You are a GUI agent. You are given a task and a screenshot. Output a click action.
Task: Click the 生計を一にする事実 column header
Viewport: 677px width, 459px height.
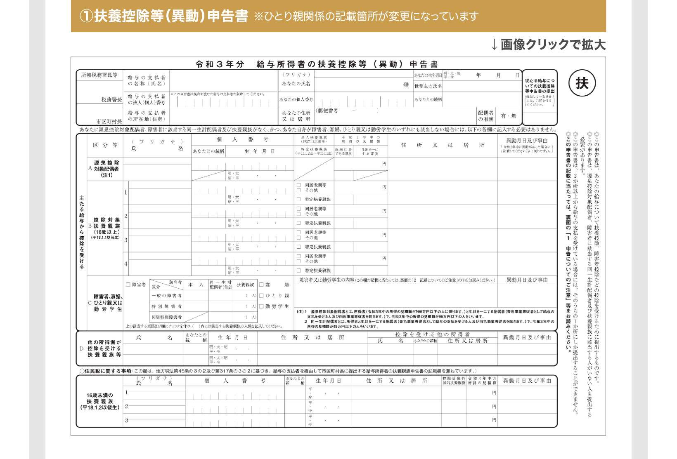click(370, 151)
